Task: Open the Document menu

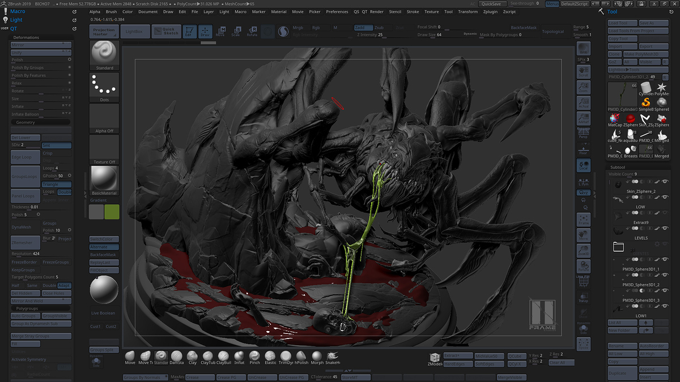Action: pos(148,11)
